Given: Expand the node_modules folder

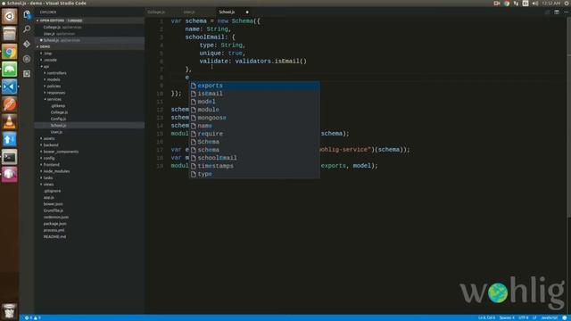Looking at the screenshot, I should point(89,171).
